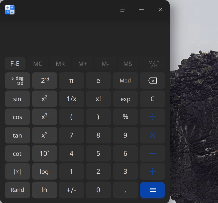Click digit 3
The image size is (218, 203).
click(x=125, y=171)
